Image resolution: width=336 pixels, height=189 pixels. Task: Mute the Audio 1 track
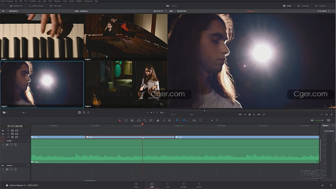[x=15, y=145]
